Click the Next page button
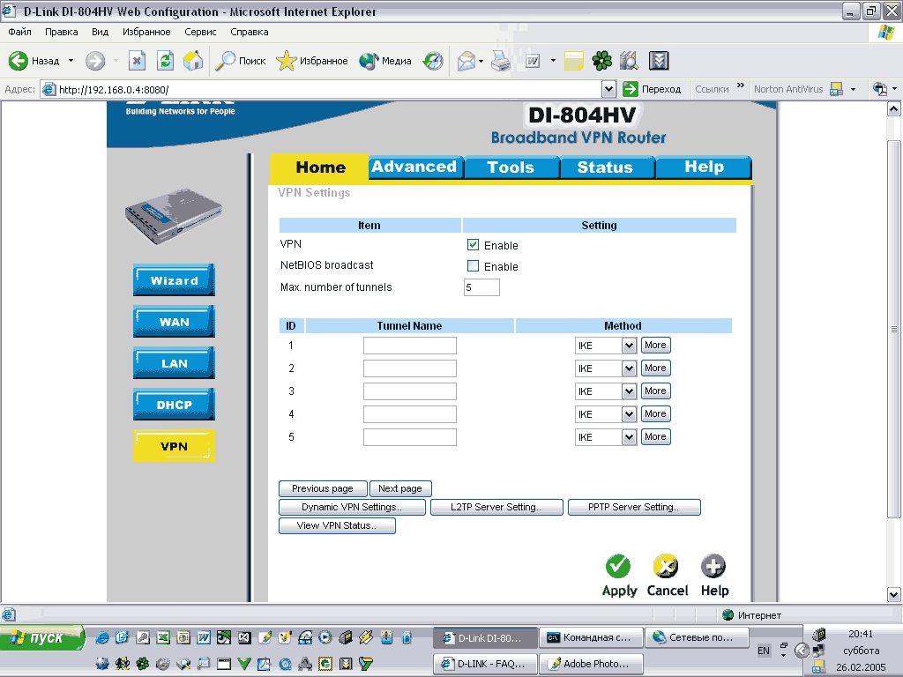 tap(400, 488)
